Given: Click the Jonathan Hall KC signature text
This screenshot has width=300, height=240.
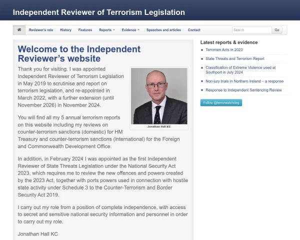Looking at the screenshot, I should 37,234.
